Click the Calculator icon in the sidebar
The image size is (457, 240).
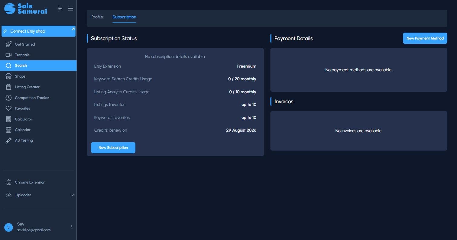coord(8,119)
